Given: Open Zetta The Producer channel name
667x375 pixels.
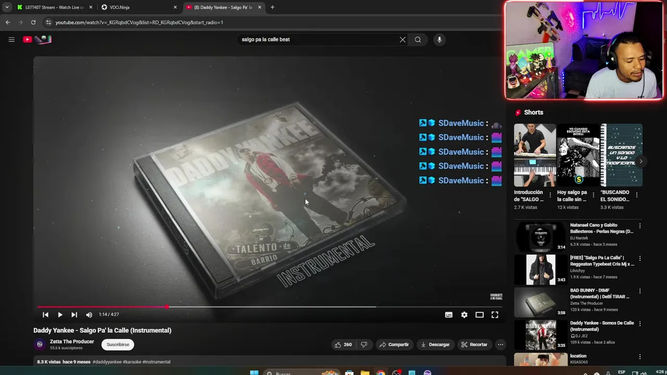Looking at the screenshot, I should pos(72,342).
